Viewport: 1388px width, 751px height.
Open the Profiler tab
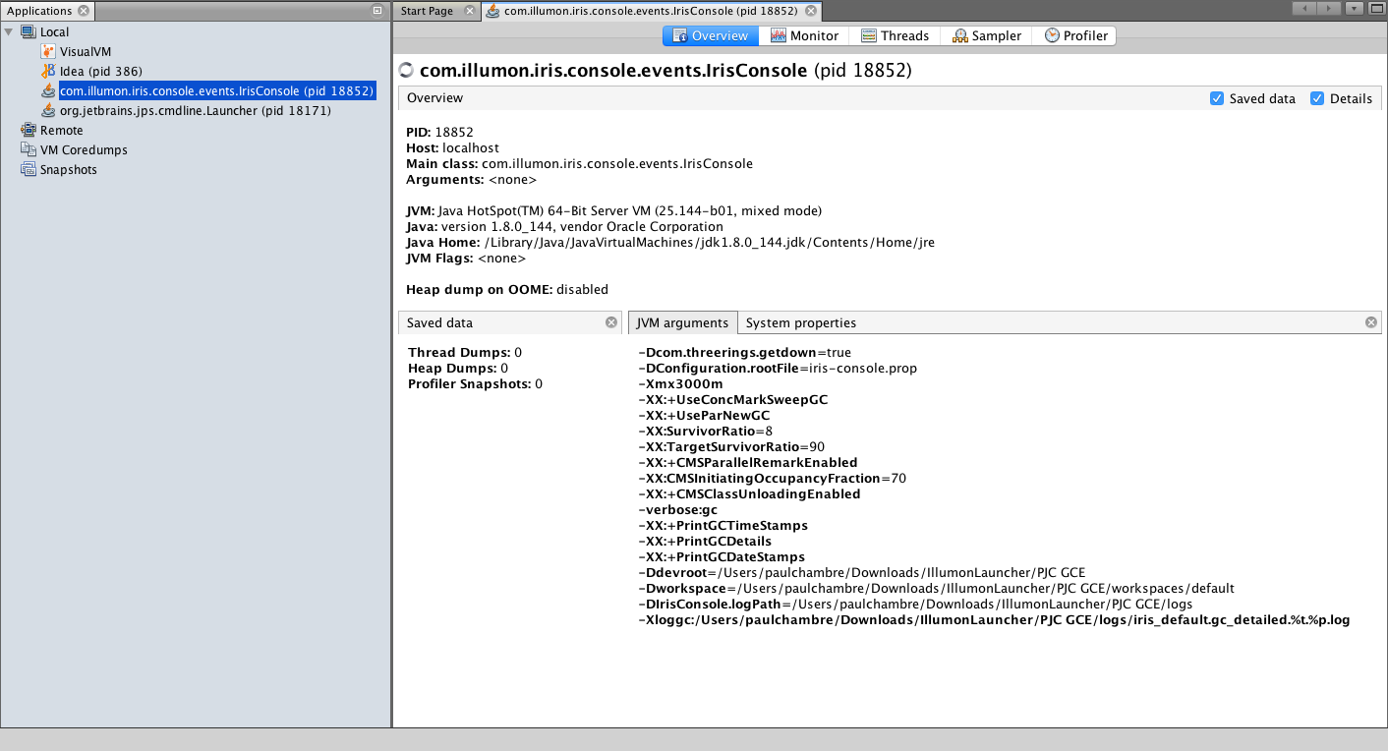[x=1075, y=35]
